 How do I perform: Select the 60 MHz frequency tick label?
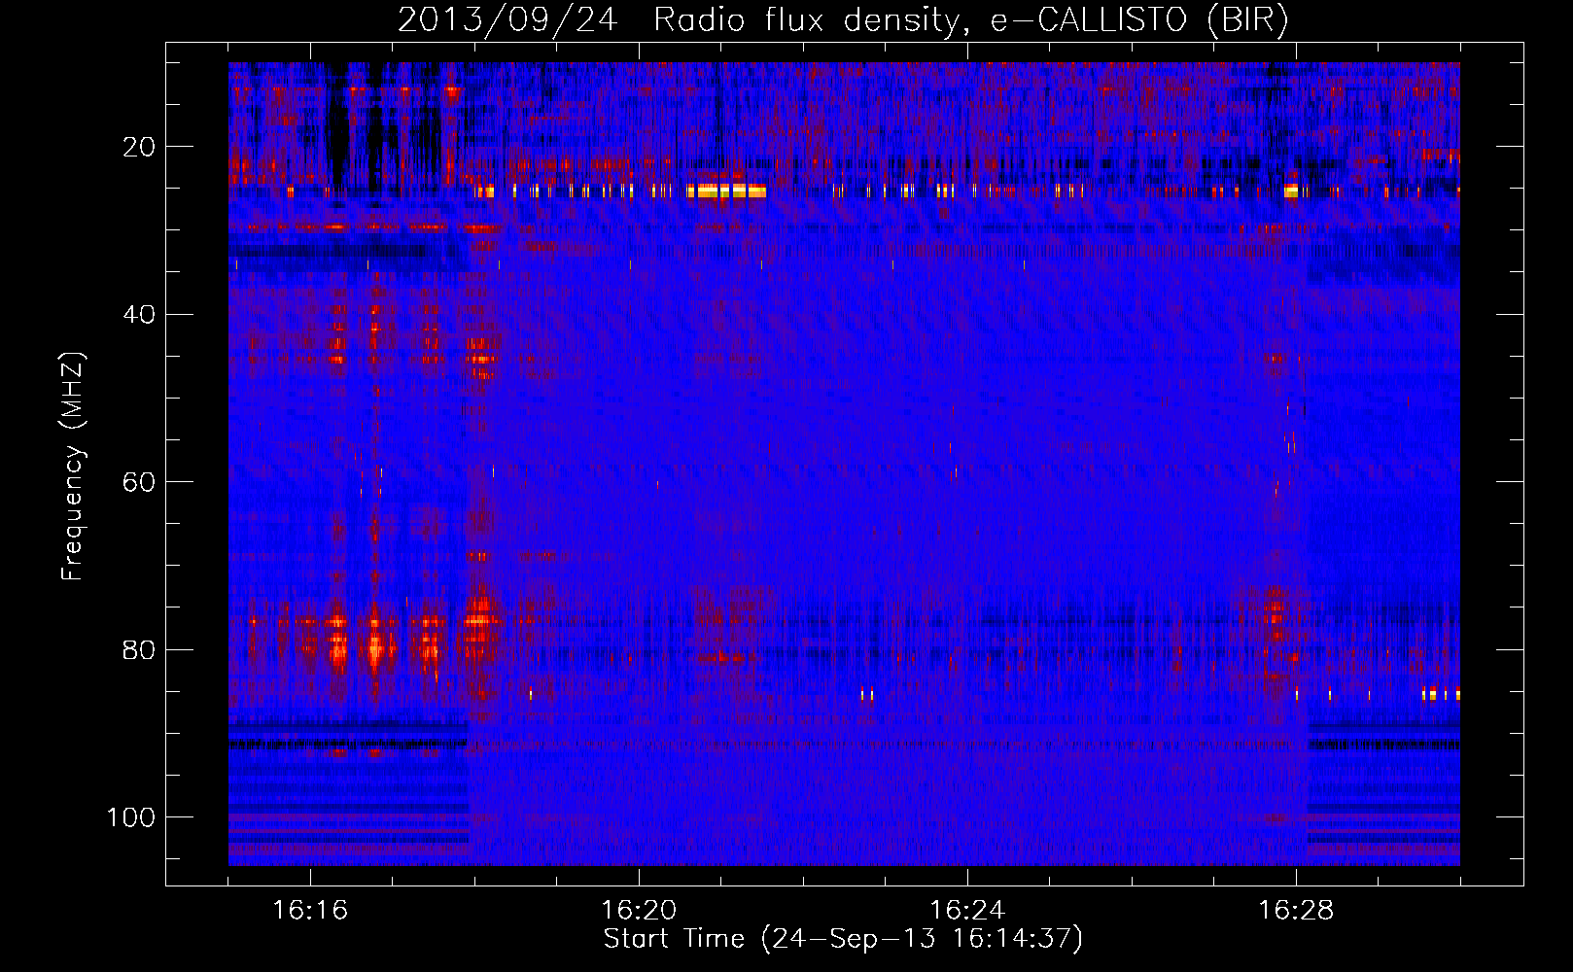pos(139,482)
